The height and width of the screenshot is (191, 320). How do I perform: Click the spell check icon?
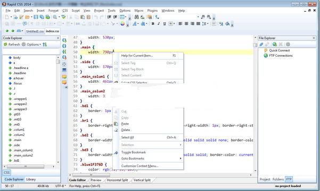(x=63, y=18)
